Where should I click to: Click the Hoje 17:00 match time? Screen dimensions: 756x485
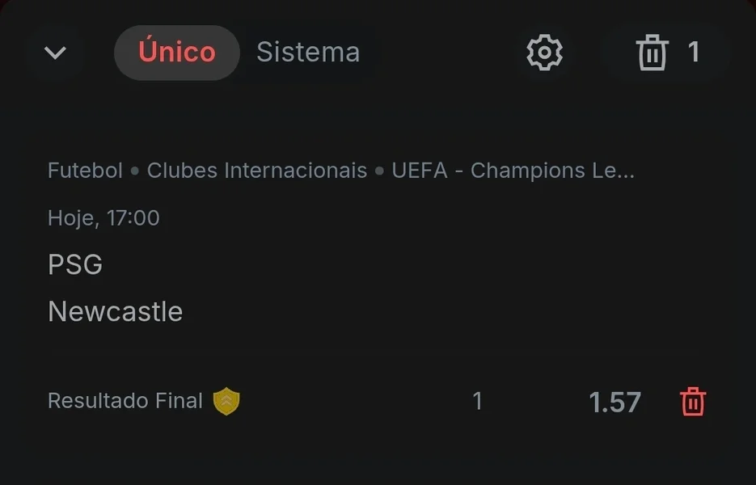[103, 217]
